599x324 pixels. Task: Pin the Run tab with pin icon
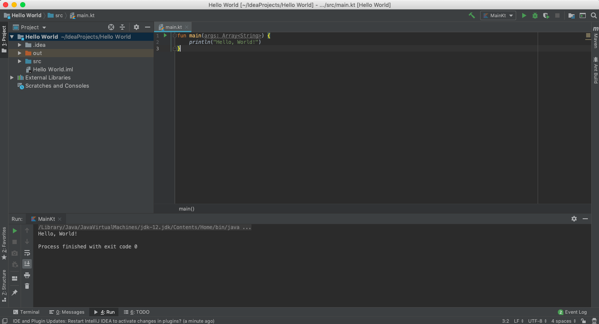[15, 293]
